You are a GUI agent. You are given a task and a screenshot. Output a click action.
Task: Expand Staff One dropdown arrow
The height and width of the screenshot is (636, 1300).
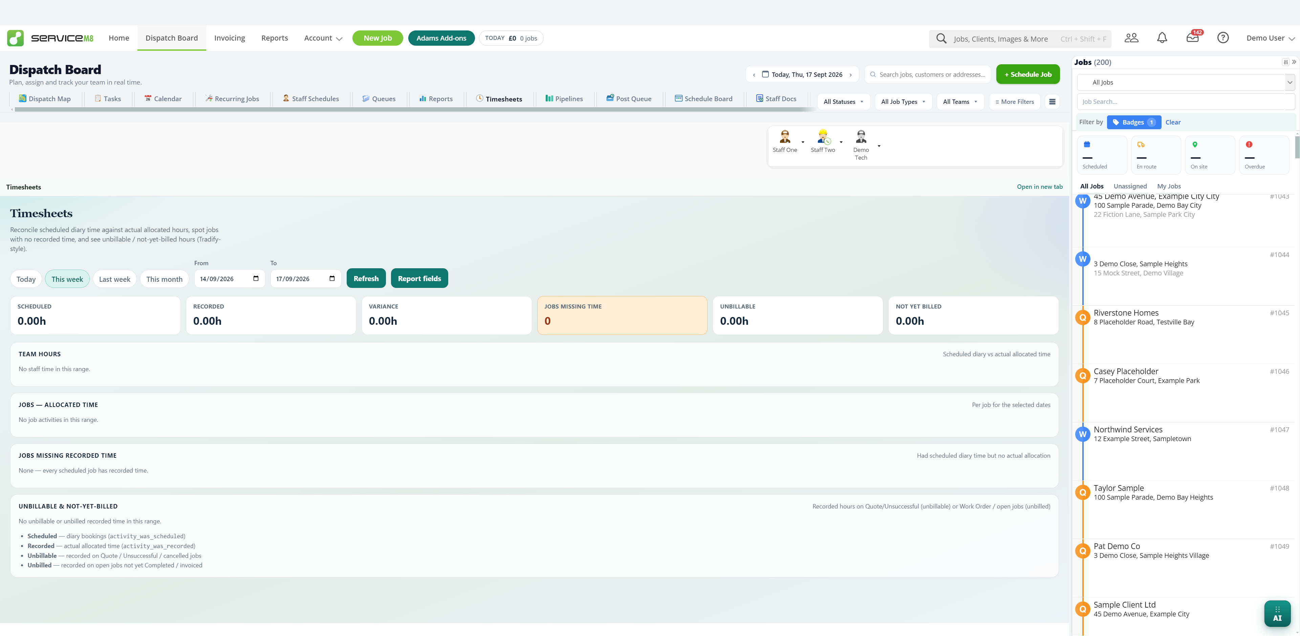[x=802, y=142]
